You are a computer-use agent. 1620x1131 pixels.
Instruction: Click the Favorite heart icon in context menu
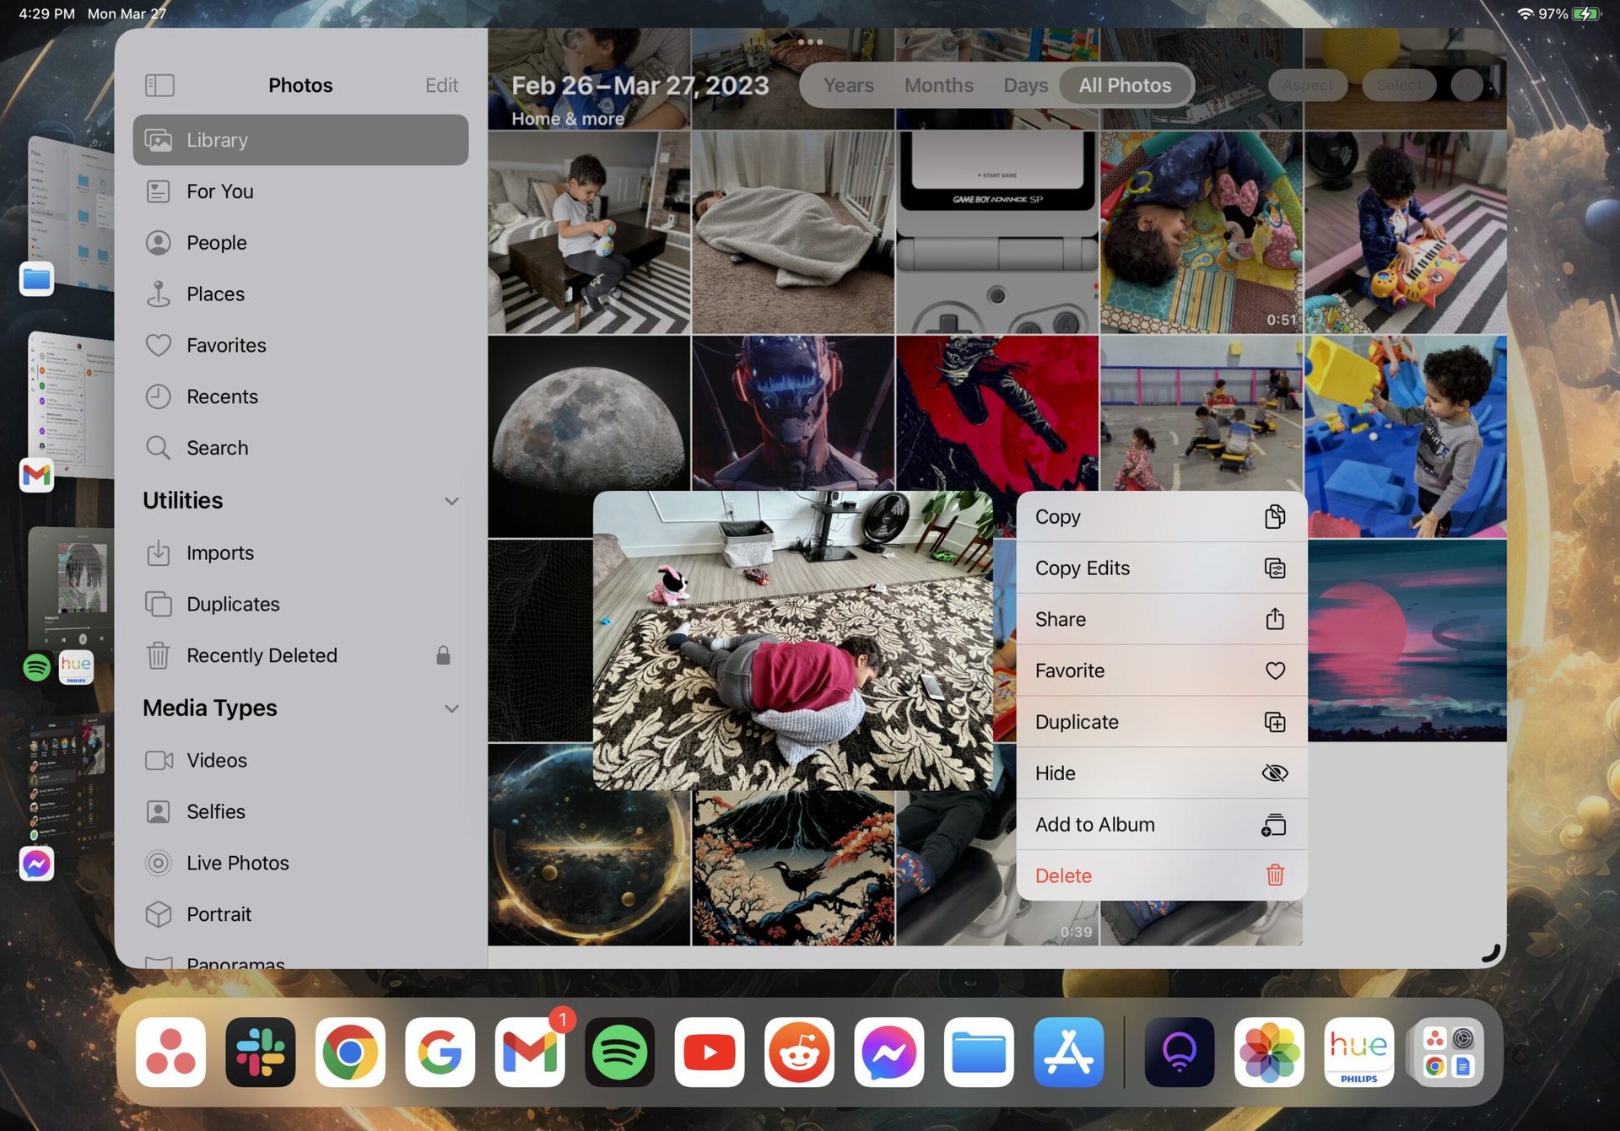click(1274, 670)
